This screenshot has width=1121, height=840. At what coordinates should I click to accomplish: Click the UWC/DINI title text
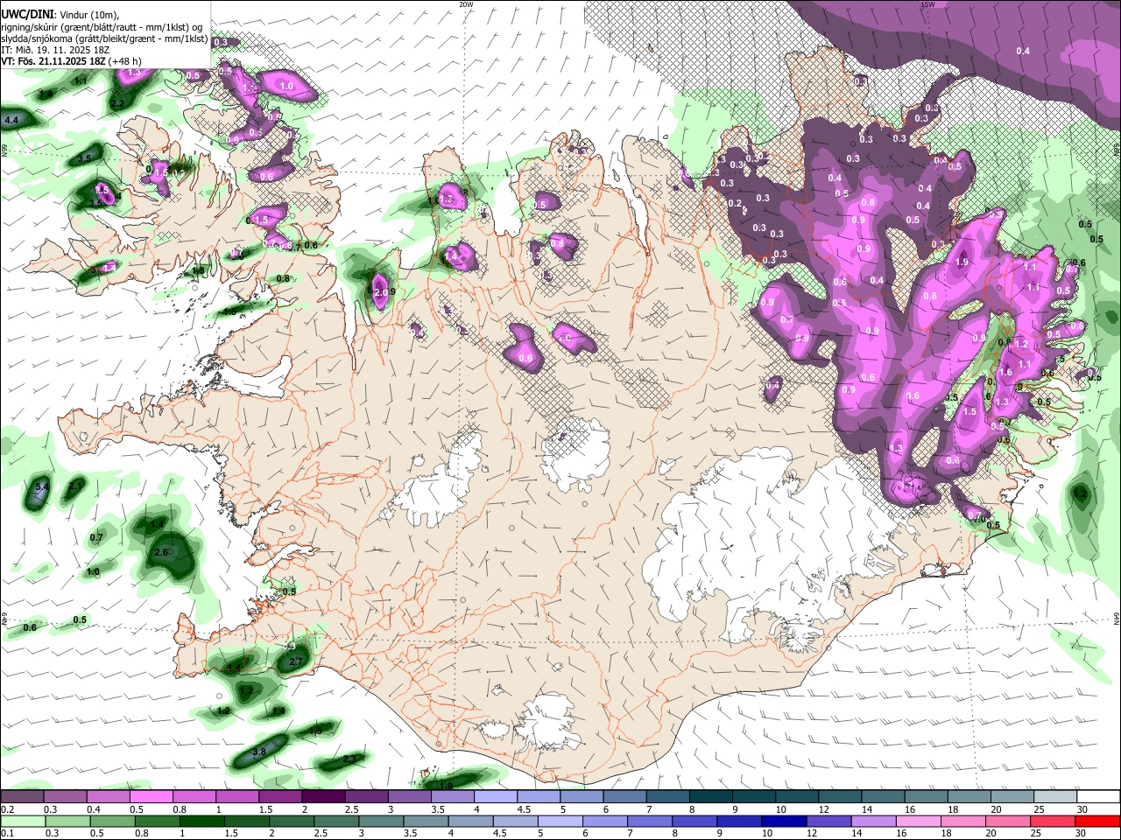coord(26,13)
